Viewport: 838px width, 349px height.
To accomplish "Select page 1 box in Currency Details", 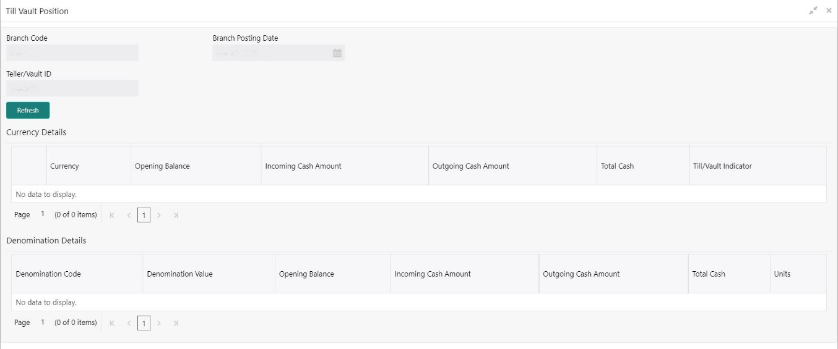I will click(144, 215).
